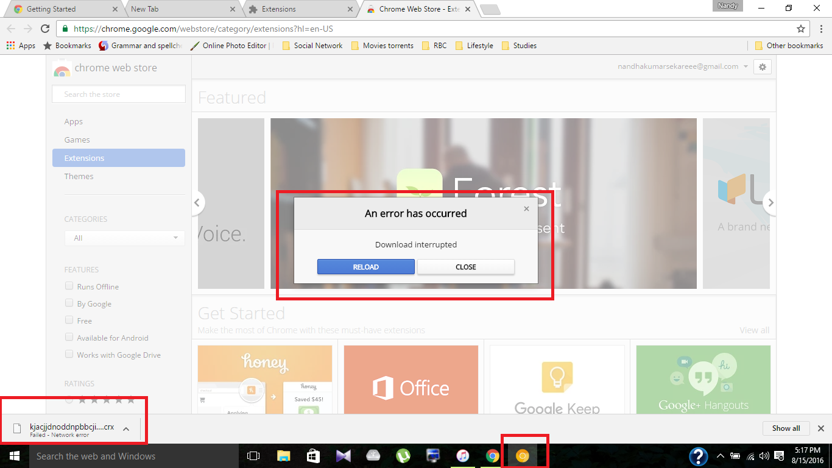This screenshot has width=832, height=468.
Task: Open the Windows Start menu
Action: point(13,456)
